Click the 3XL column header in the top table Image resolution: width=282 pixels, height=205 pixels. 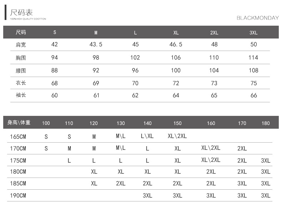[x=253, y=33]
